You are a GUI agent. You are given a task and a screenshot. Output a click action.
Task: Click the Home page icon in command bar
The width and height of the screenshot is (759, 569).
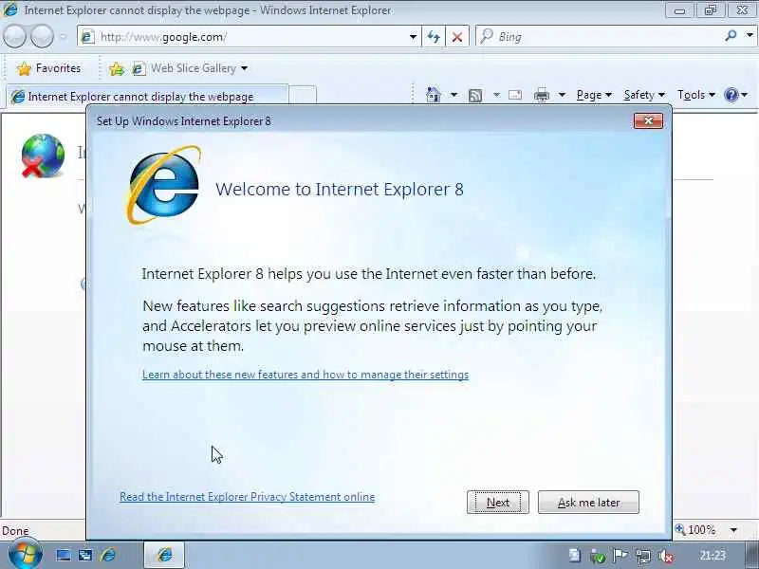pyautogui.click(x=434, y=95)
